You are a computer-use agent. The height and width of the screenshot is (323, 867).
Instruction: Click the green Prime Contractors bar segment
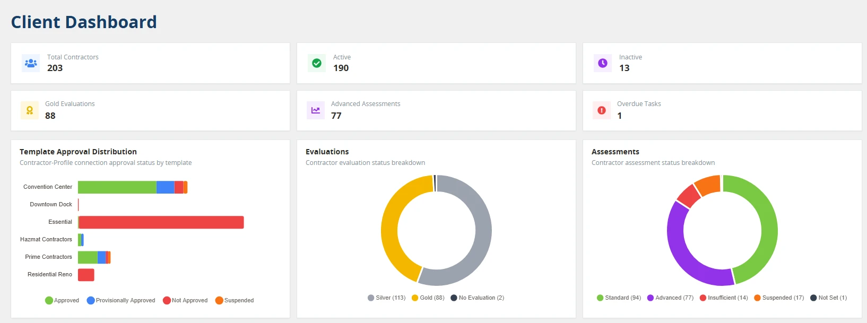click(x=88, y=257)
